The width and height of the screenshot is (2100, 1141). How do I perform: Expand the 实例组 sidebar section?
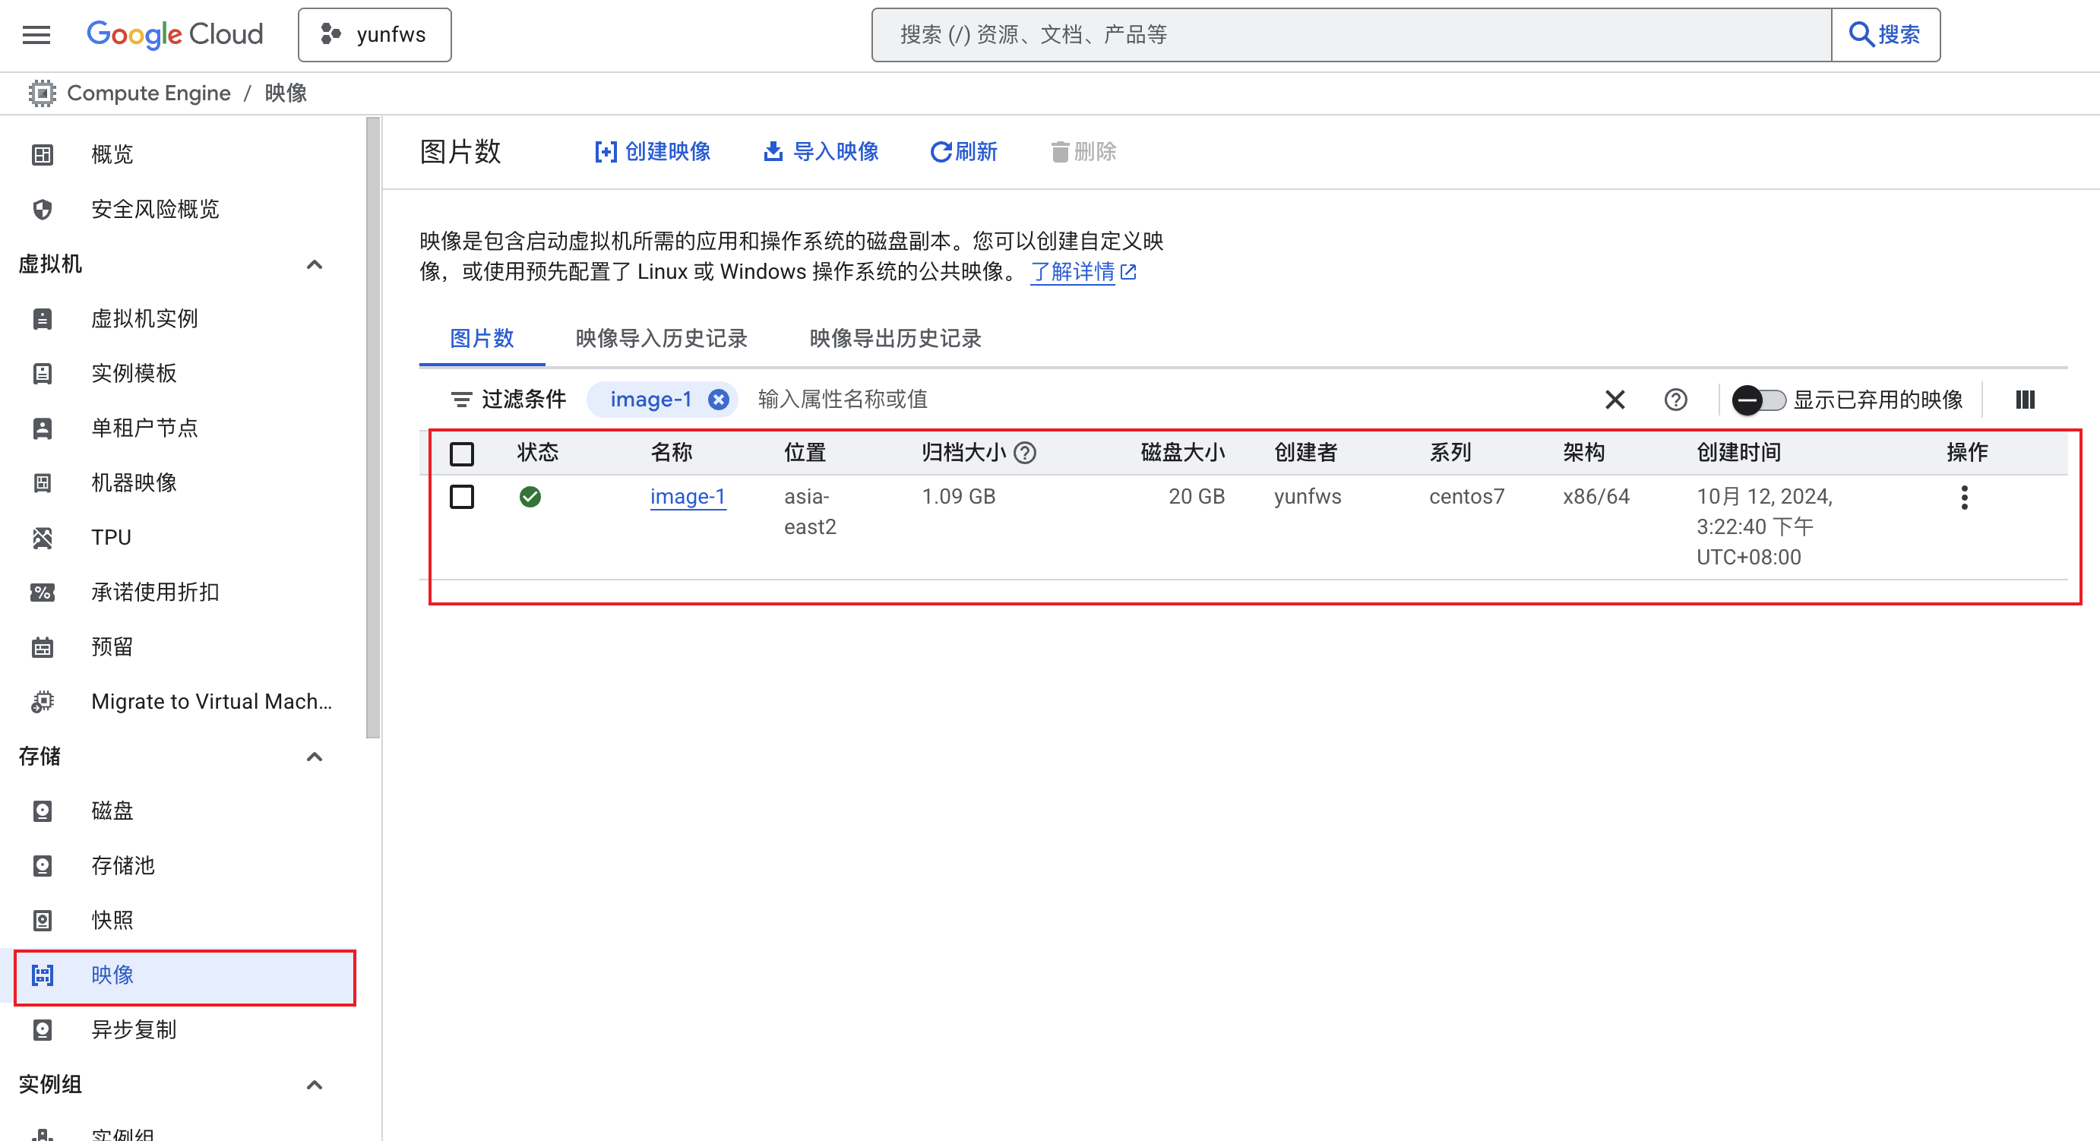click(x=315, y=1085)
